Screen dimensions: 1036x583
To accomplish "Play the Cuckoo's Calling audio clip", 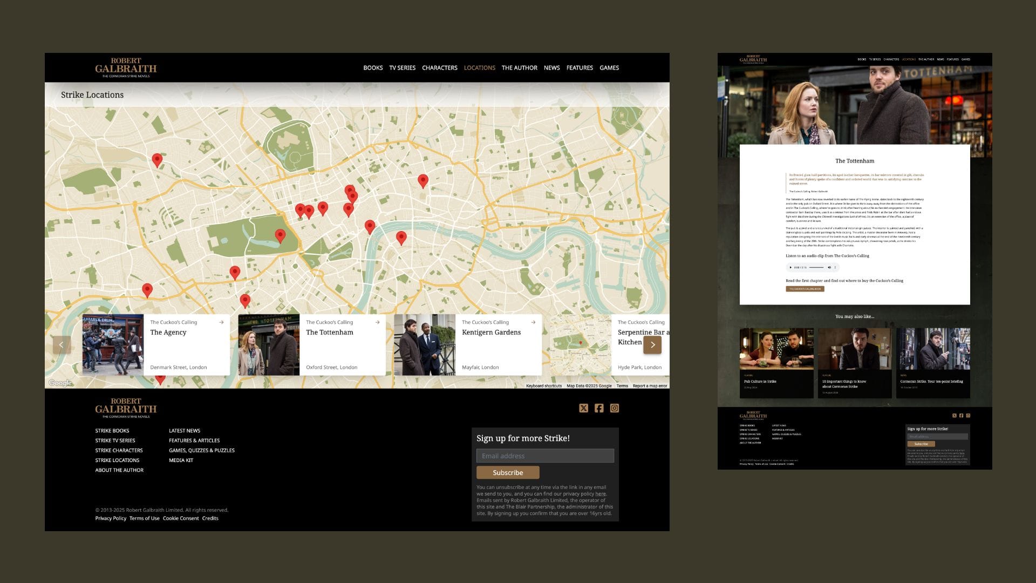I will [x=790, y=267].
